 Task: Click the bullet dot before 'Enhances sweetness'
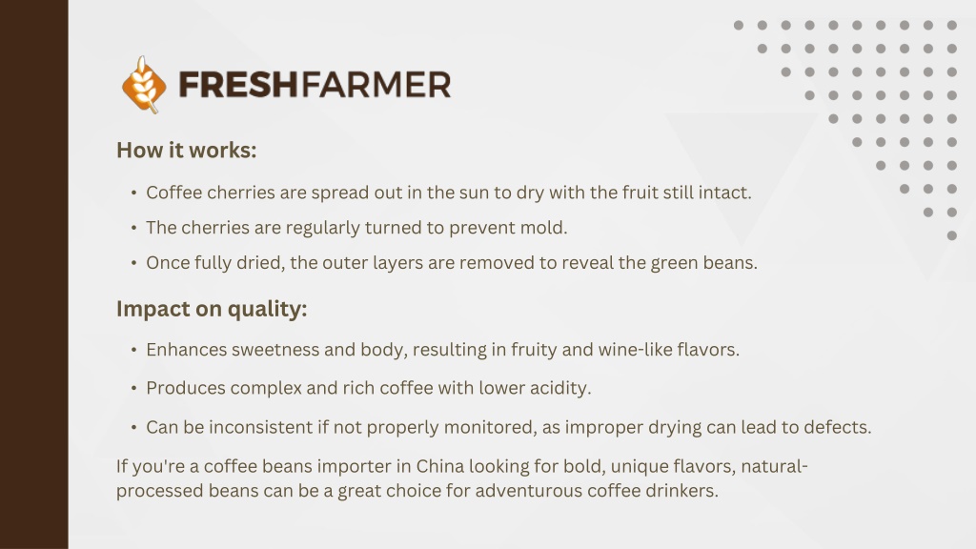(133, 350)
